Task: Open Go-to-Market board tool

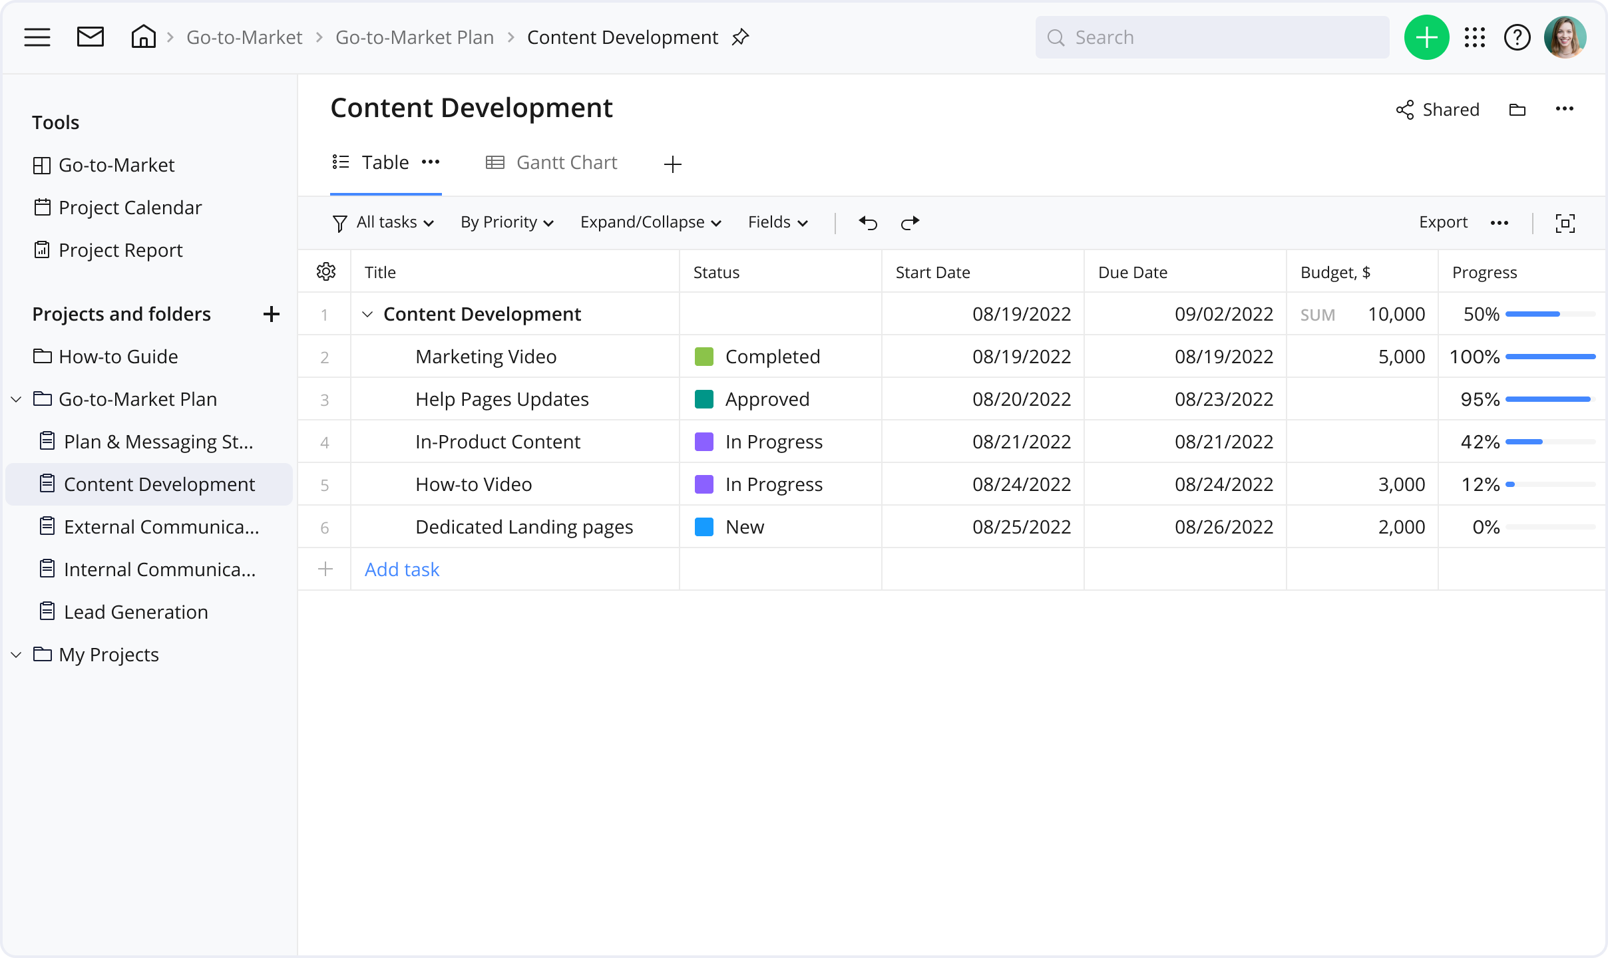Action: coord(103,165)
